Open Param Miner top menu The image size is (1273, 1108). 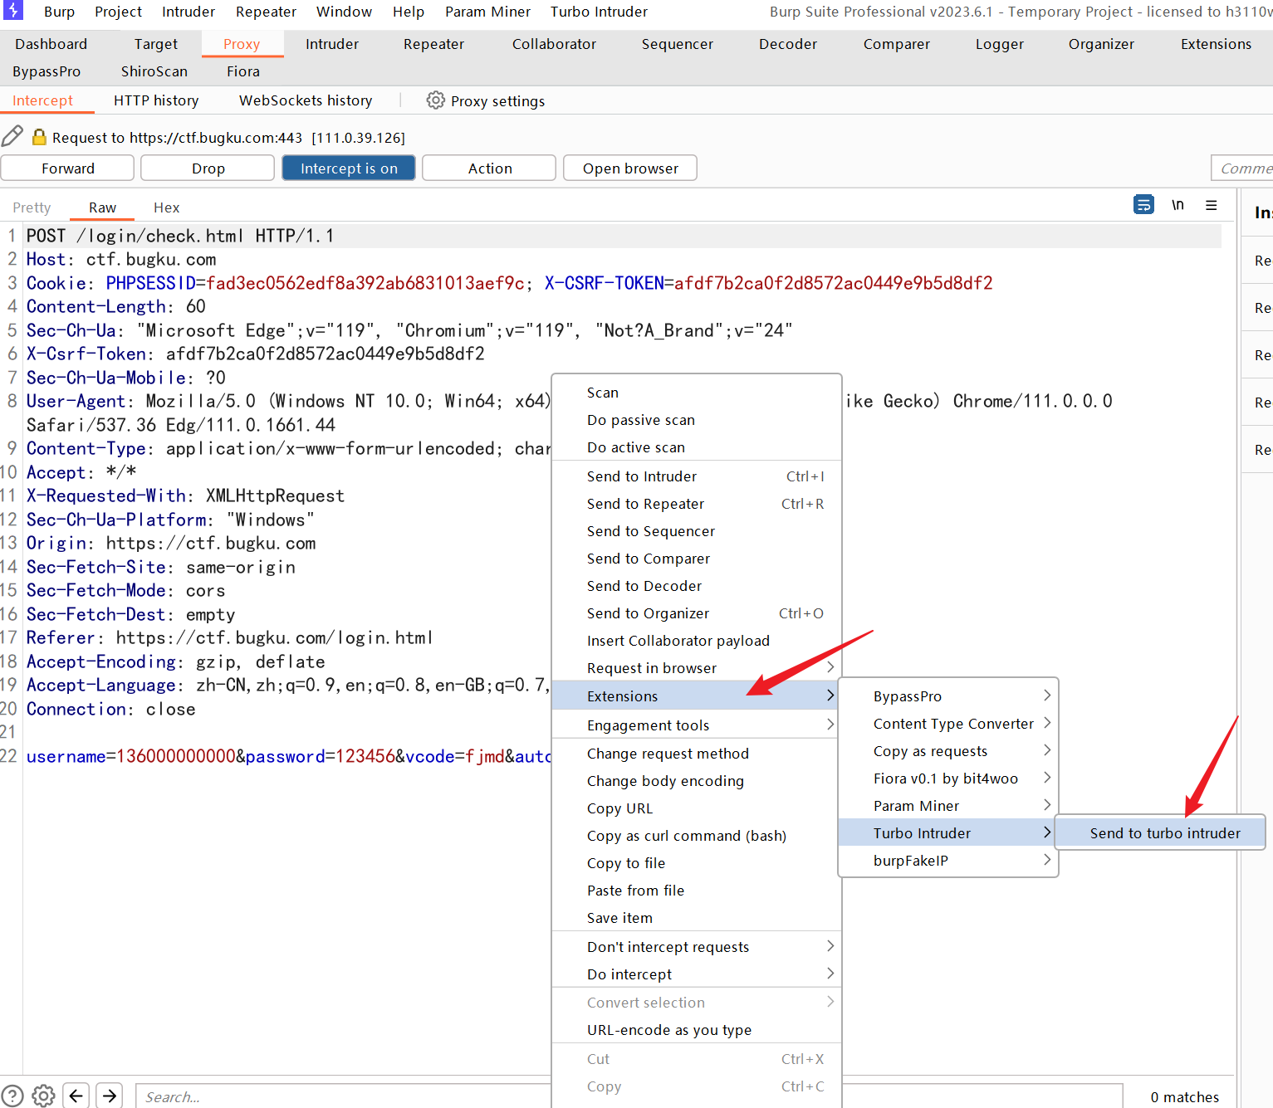[x=487, y=12]
